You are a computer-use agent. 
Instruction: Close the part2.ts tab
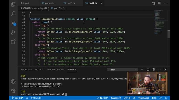click(102, 3)
